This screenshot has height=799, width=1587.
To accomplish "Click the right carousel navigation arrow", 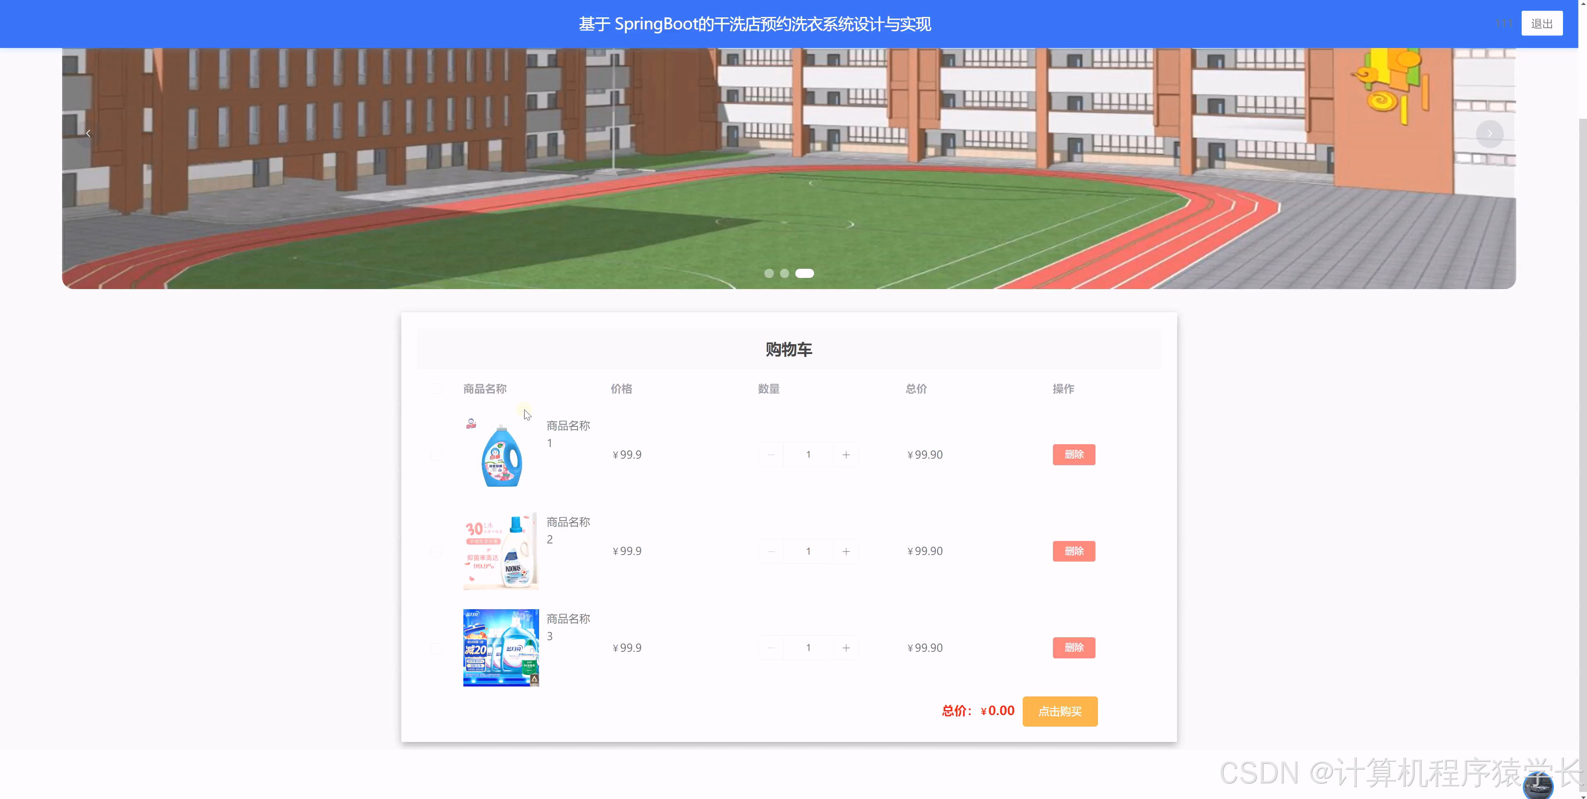I will click(1490, 134).
